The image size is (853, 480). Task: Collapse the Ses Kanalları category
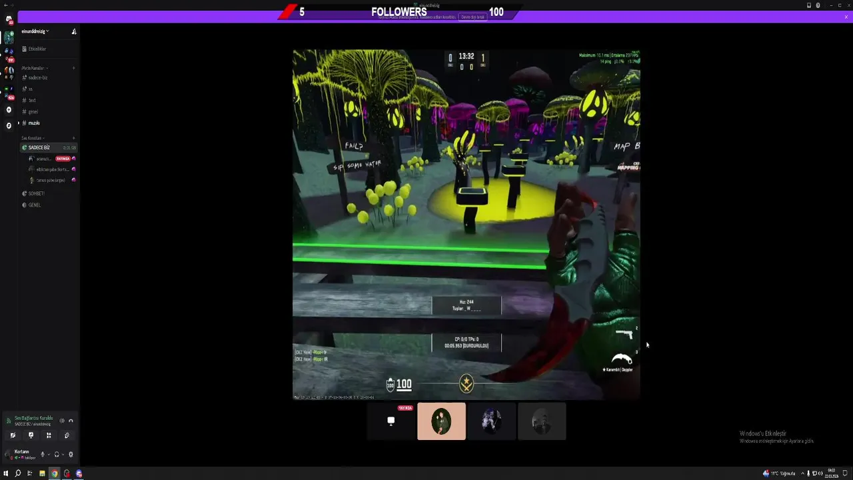pyautogui.click(x=32, y=138)
